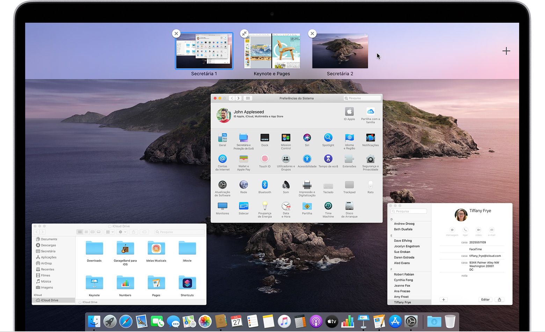
Task: Add new contact with plus button
Action: (443, 299)
